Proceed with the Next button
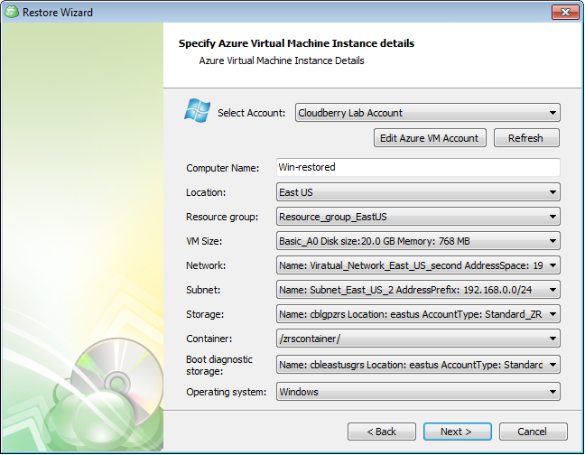The image size is (585, 455). click(457, 432)
